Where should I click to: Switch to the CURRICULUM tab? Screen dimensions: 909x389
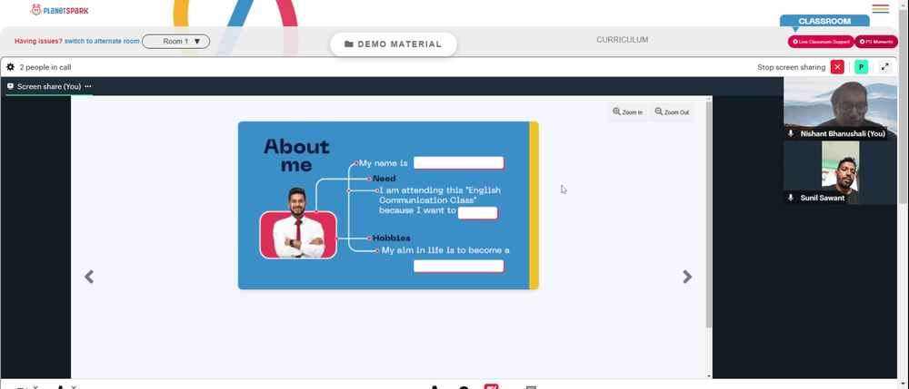tap(622, 40)
